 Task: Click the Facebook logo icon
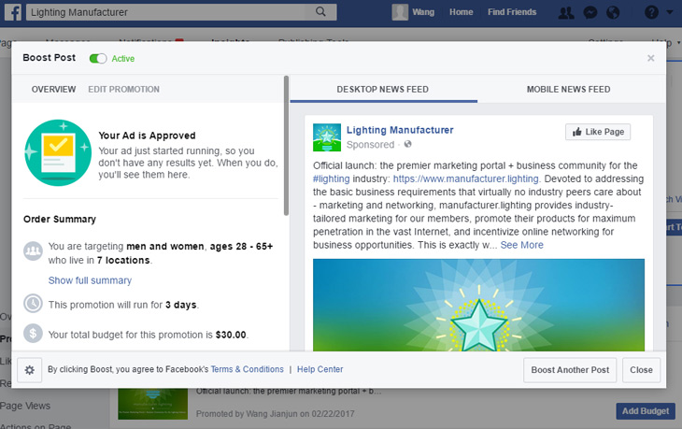[x=13, y=12]
